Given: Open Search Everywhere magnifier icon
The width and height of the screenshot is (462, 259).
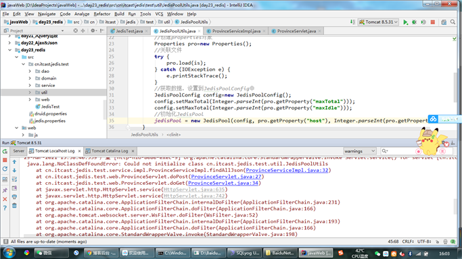Looking at the screenshot, I should pyautogui.click(x=453, y=22).
